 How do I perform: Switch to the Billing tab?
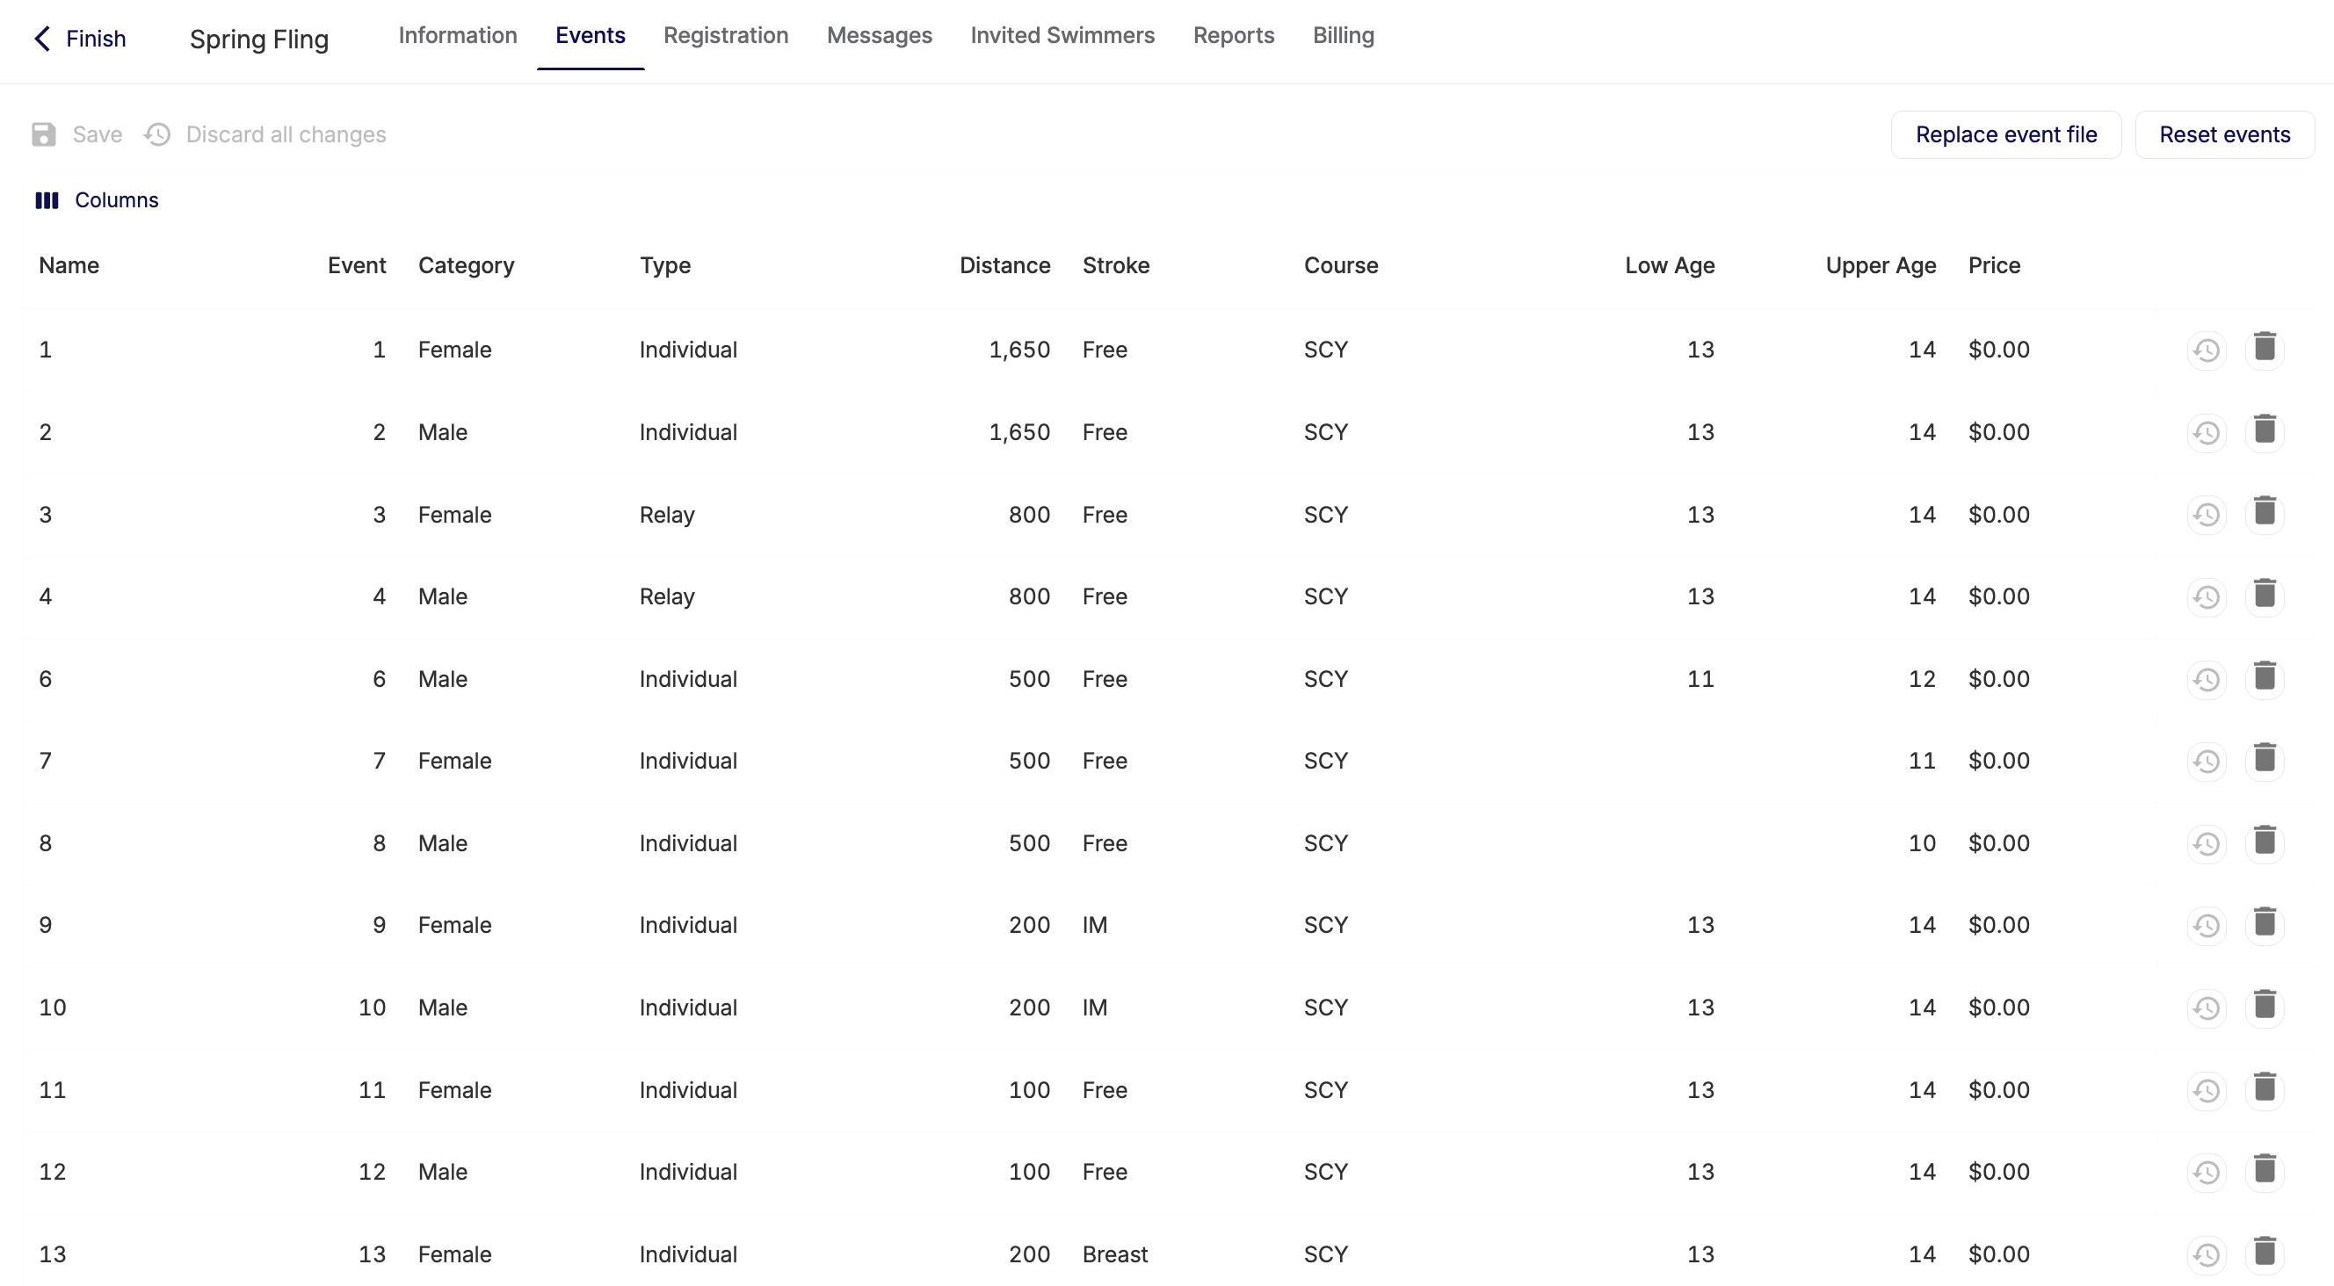[x=1343, y=35]
